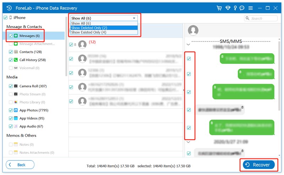Click the Search input field

pyautogui.click(x=261, y=18)
